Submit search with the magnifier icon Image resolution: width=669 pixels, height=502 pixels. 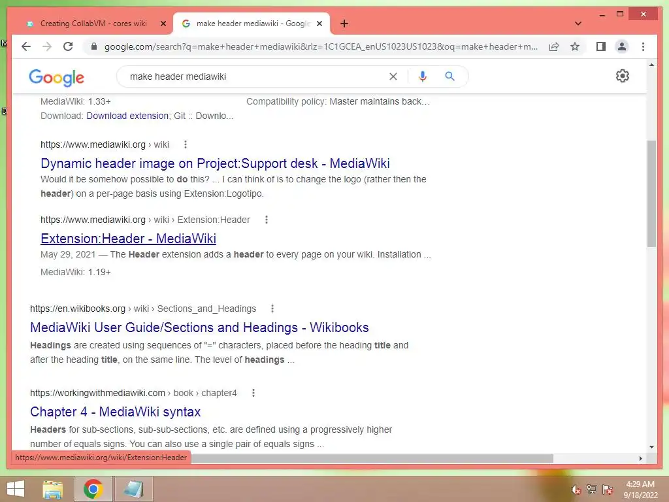coord(449,76)
